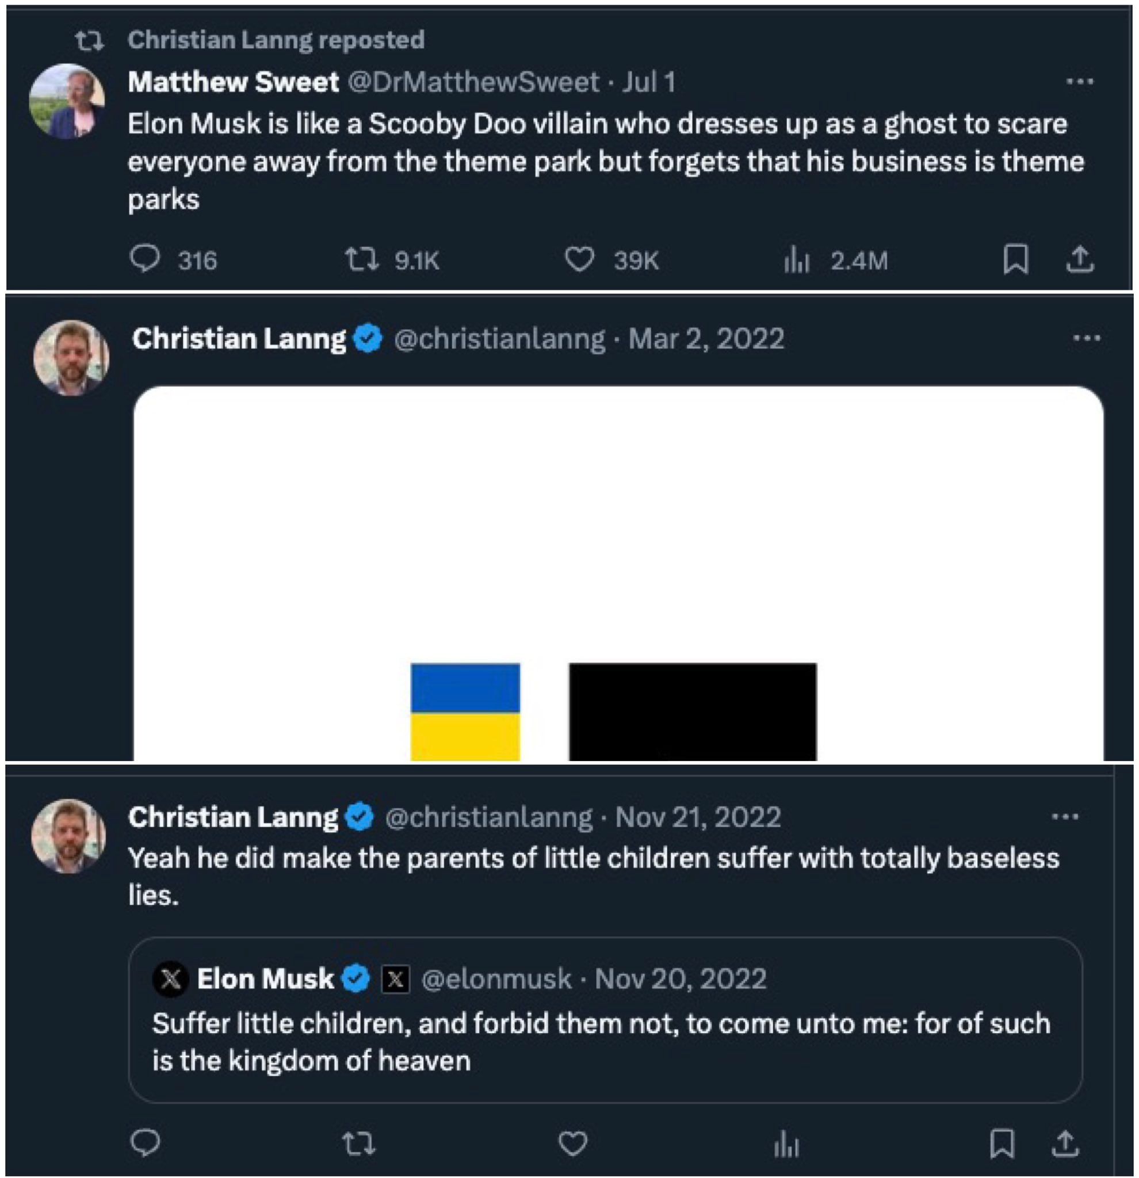Image resolution: width=1139 pixels, height=1178 pixels.
Task: Open the @DrMatthewSweet profile handle
Action: coord(474,82)
